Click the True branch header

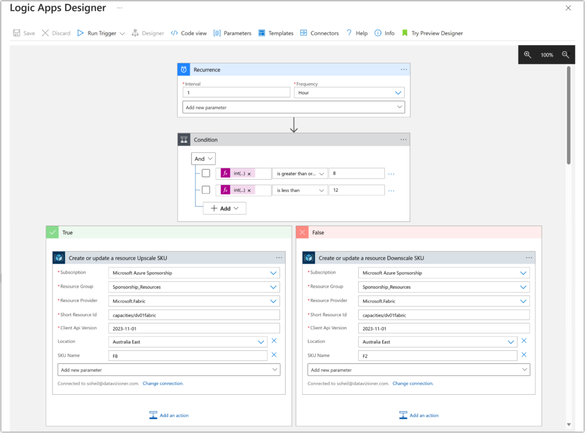click(x=169, y=233)
